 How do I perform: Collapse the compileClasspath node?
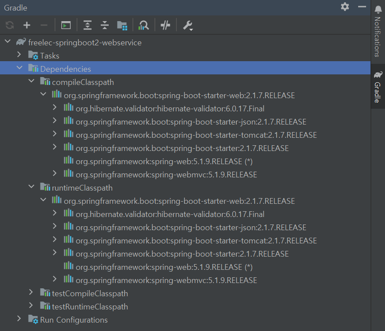31,81
